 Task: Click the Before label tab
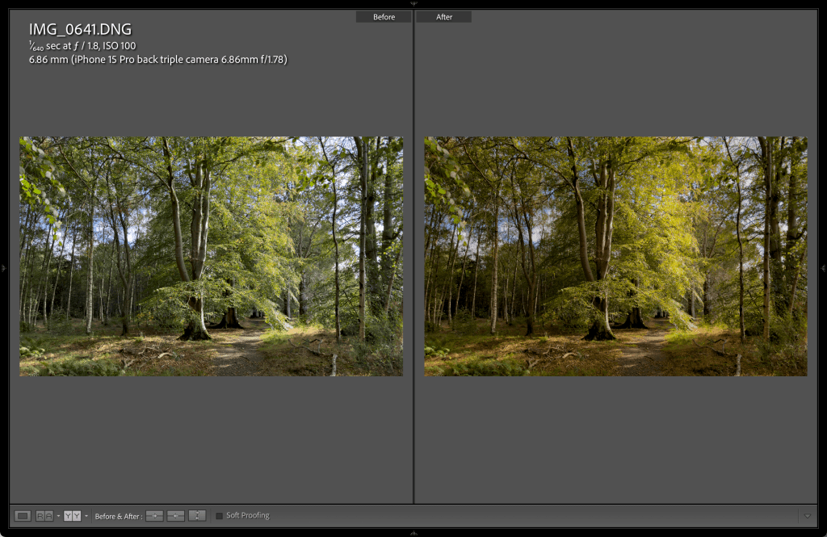pos(384,17)
